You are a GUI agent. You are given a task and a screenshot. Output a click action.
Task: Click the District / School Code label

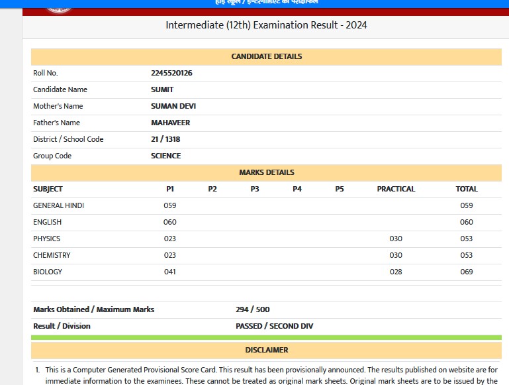point(68,139)
